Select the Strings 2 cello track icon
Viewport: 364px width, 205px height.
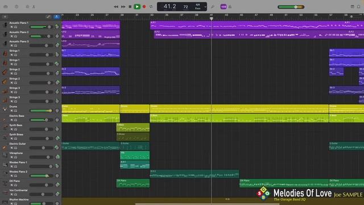coord(5,72)
